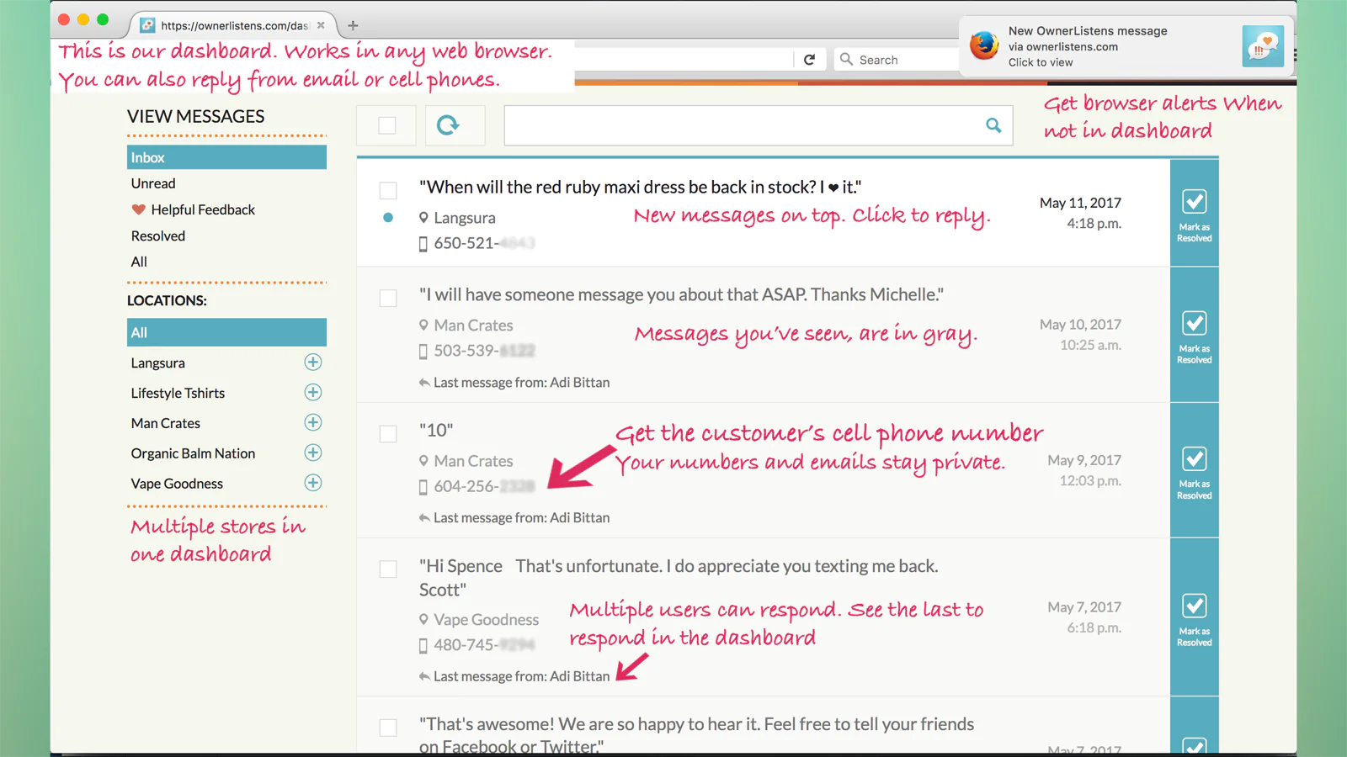
Task: Expand the Man Crates location
Action: 313,422
